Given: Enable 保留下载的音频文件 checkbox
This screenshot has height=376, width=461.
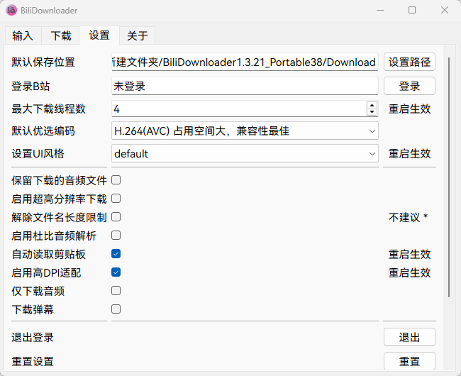Looking at the screenshot, I should tap(116, 180).
